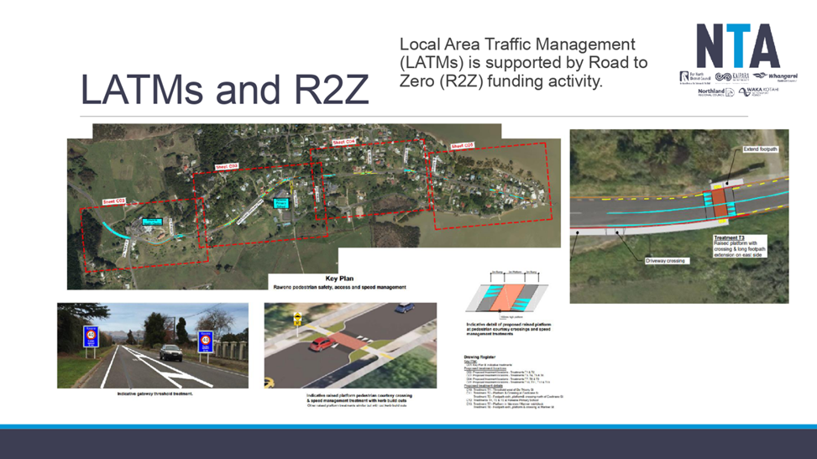Click the red car in crossing illustration

click(322, 343)
